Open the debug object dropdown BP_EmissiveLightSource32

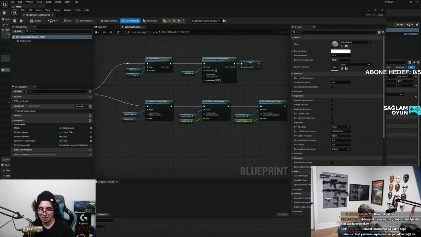[206, 21]
